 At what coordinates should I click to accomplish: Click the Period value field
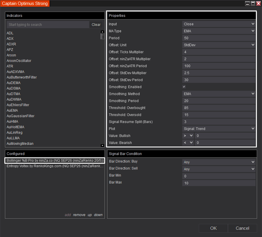[x=219, y=38]
